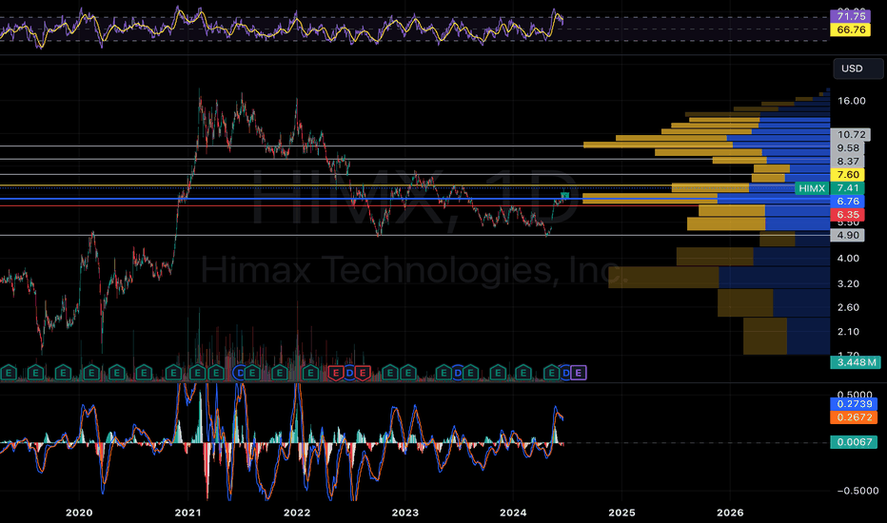887x523 pixels.
Task: Click the orange 0.2672 signal value label
Action: tap(854, 417)
